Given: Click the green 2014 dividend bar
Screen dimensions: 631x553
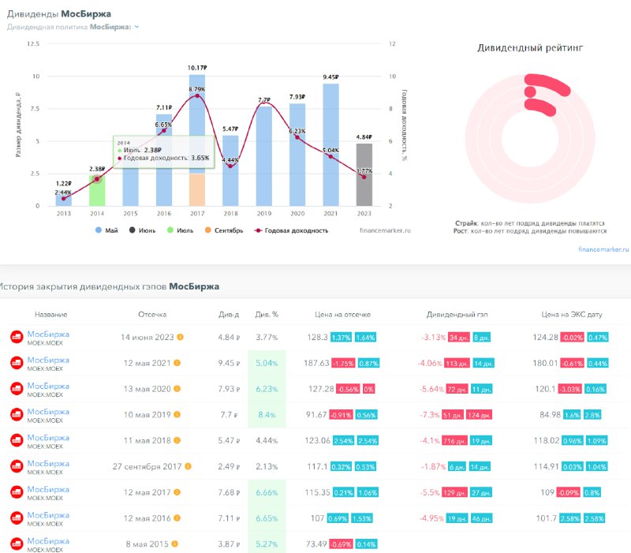Looking at the screenshot, I should (97, 190).
